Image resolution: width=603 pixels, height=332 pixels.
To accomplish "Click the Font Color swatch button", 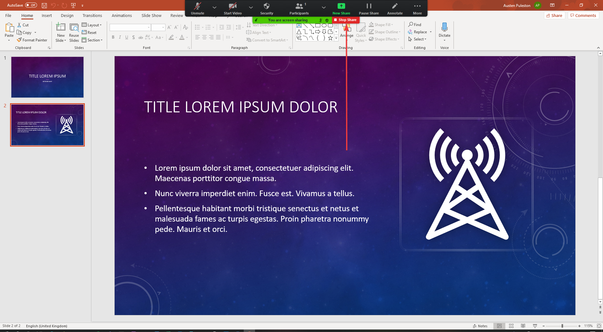I will [x=182, y=37].
